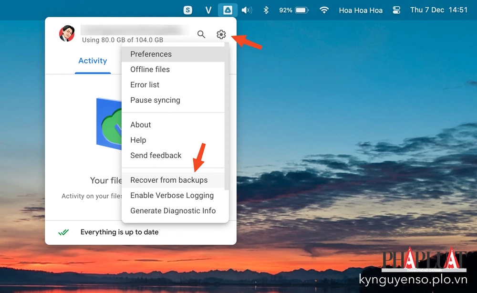
Task: Click Send feedback
Action: [156, 155]
